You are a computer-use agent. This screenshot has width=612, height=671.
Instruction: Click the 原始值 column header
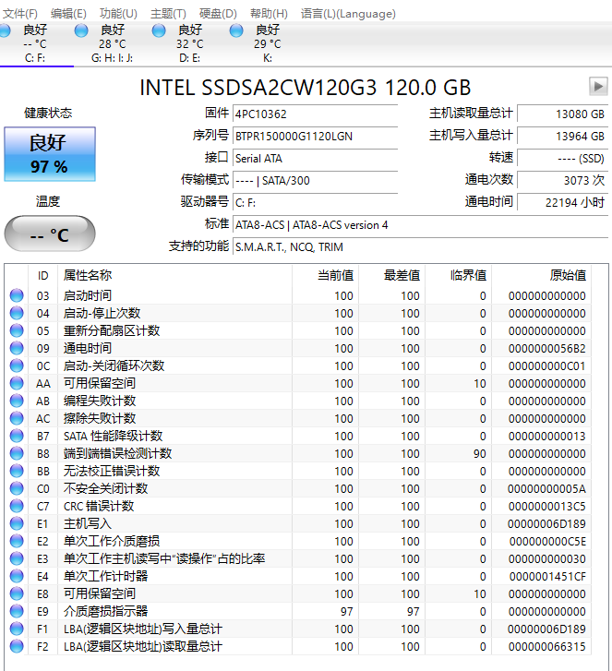point(541,276)
